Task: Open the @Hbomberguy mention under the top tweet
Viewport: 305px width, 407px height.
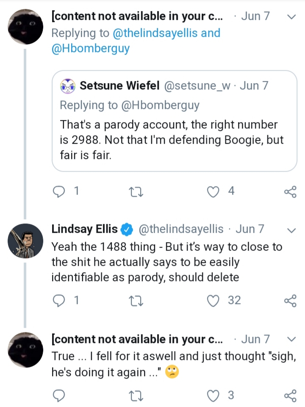Action: (91, 48)
